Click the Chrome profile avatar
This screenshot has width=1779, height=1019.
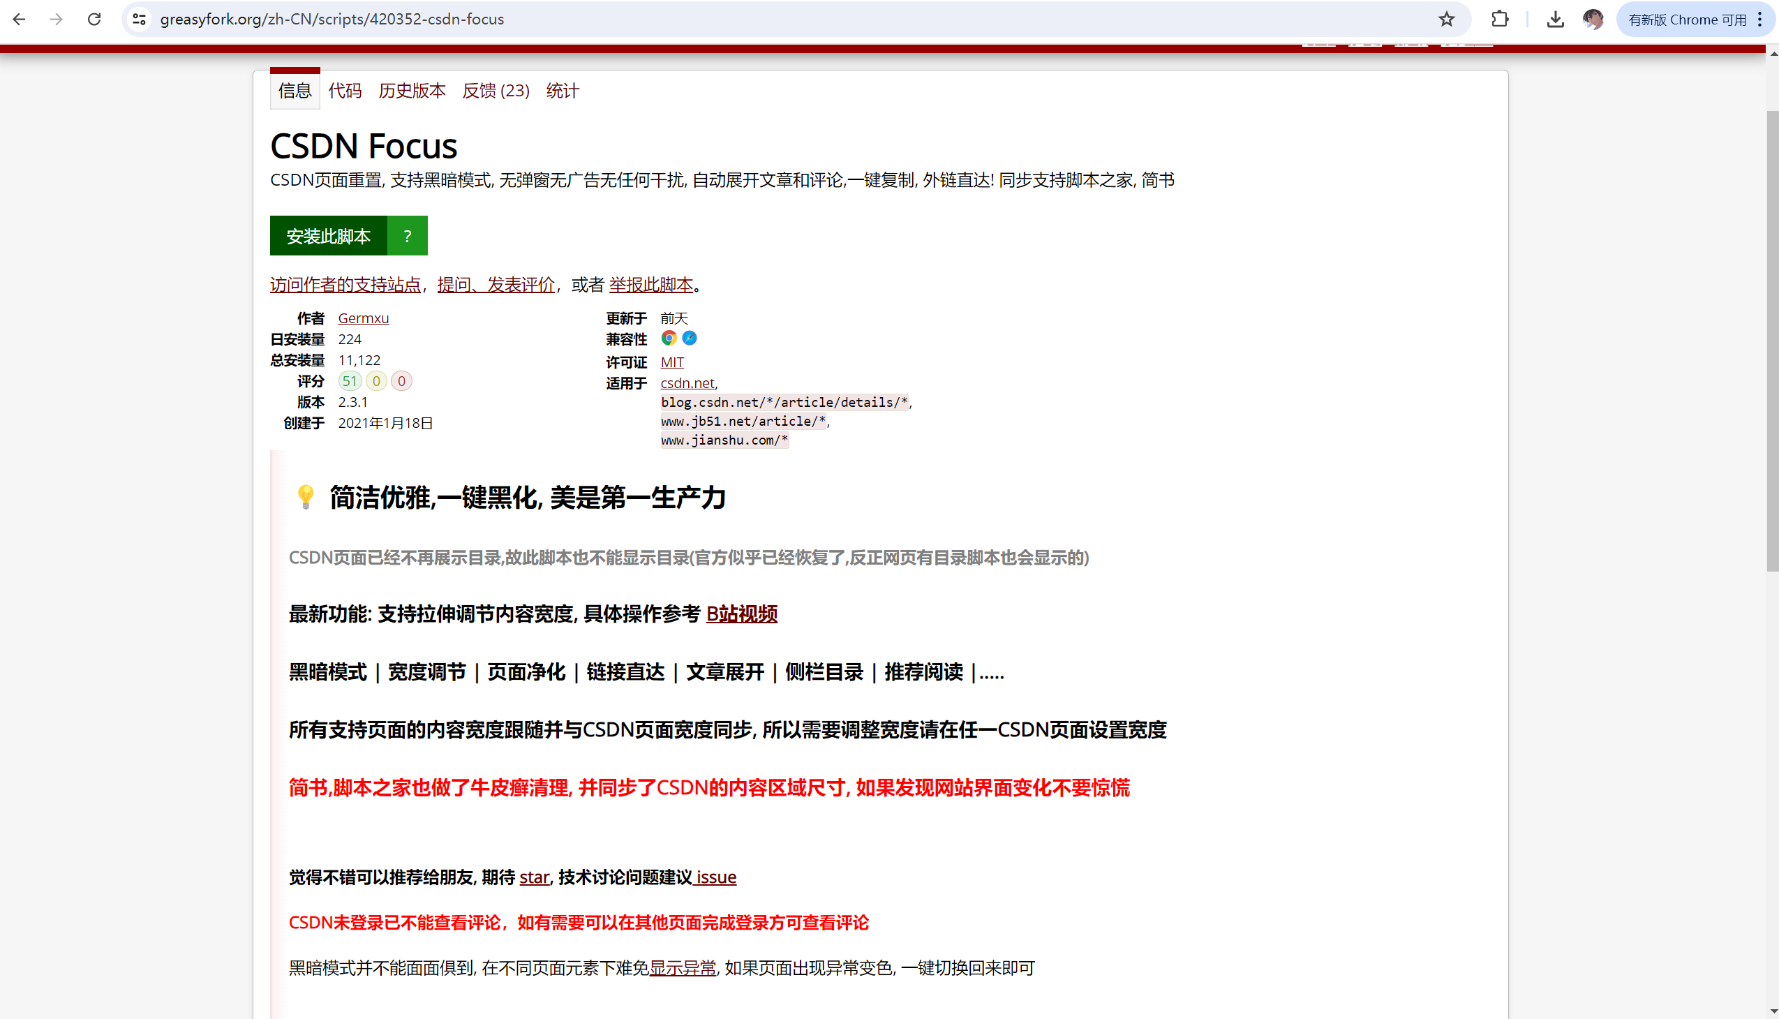(1593, 19)
